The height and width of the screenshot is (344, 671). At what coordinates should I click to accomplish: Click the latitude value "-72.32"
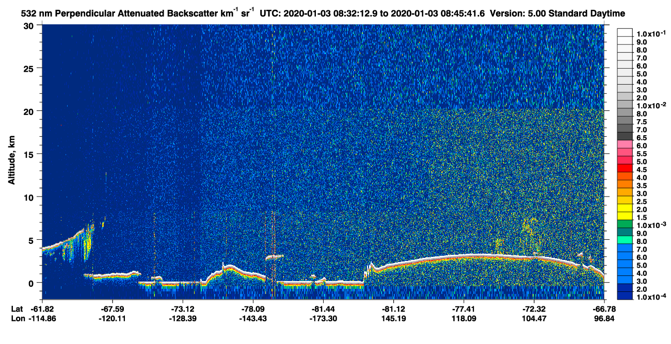click(534, 308)
